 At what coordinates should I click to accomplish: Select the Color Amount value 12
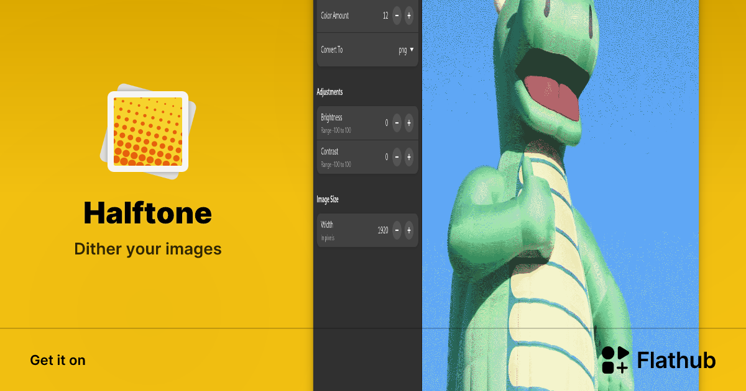(x=385, y=16)
